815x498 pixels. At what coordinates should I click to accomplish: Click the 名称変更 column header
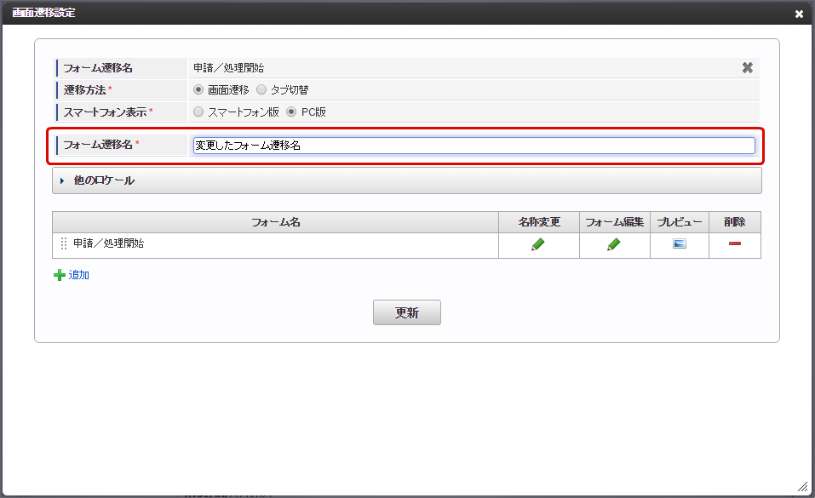(539, 222)
